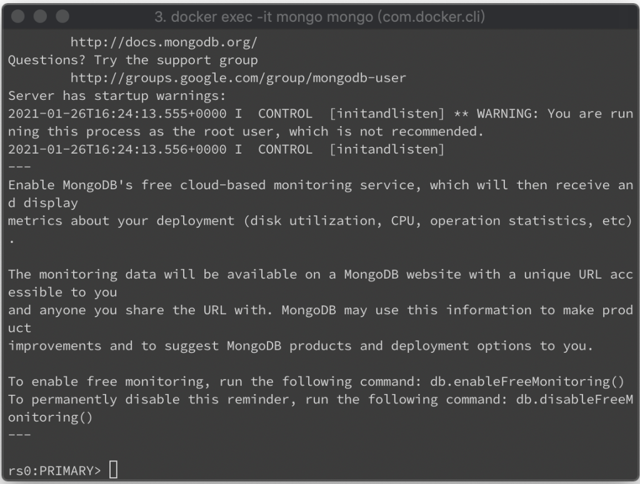Click the second [initandlisten] log tag
The height and width of the screenshot is (484, 640).
point(386,149)
